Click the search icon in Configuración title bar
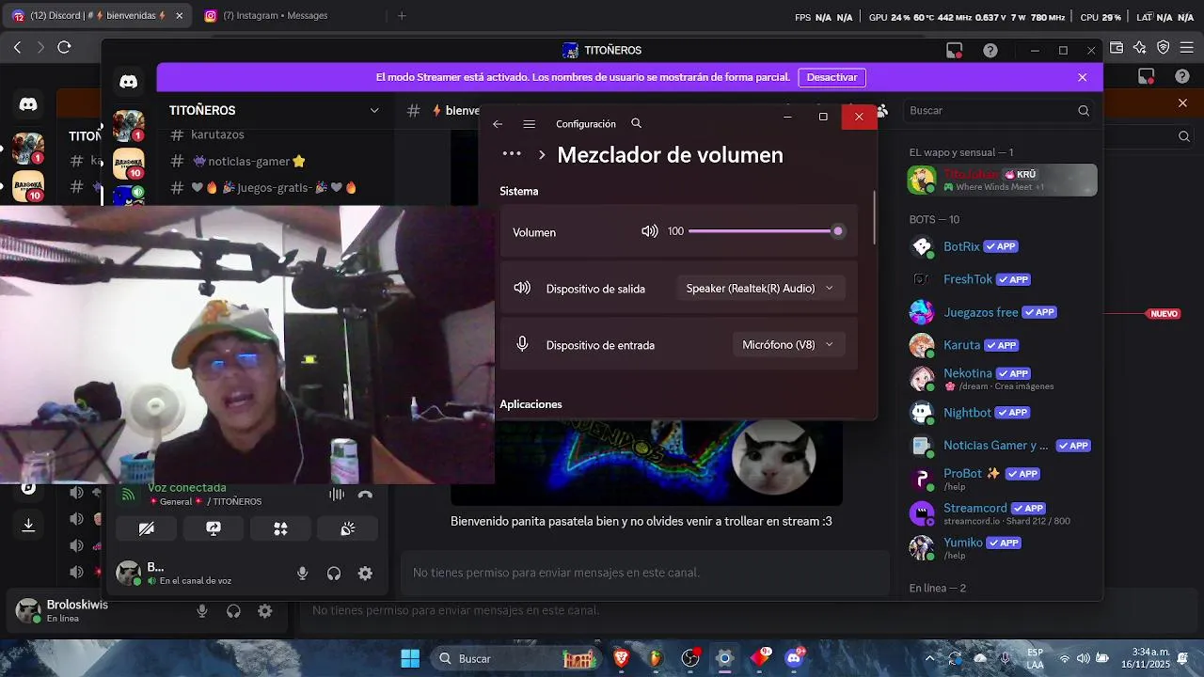Image resolution: width=1204 pixels, height=677 pixels. point(637,123)
